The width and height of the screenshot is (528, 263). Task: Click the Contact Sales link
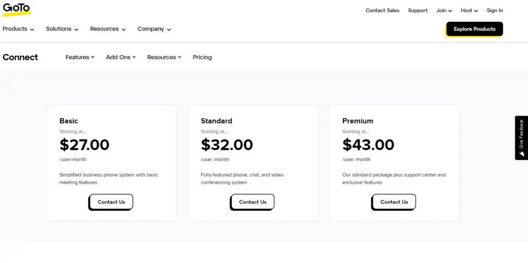click(383, 10)
